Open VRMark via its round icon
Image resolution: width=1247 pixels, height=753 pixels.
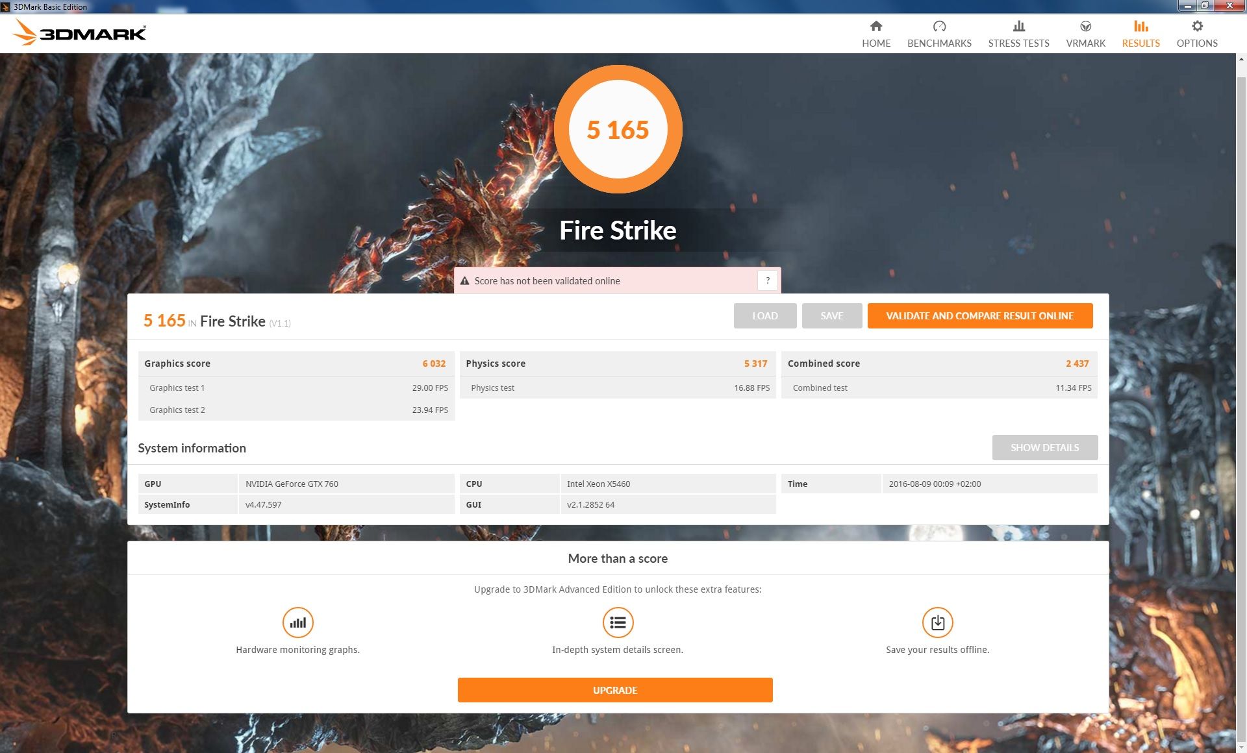(1085, 26)
